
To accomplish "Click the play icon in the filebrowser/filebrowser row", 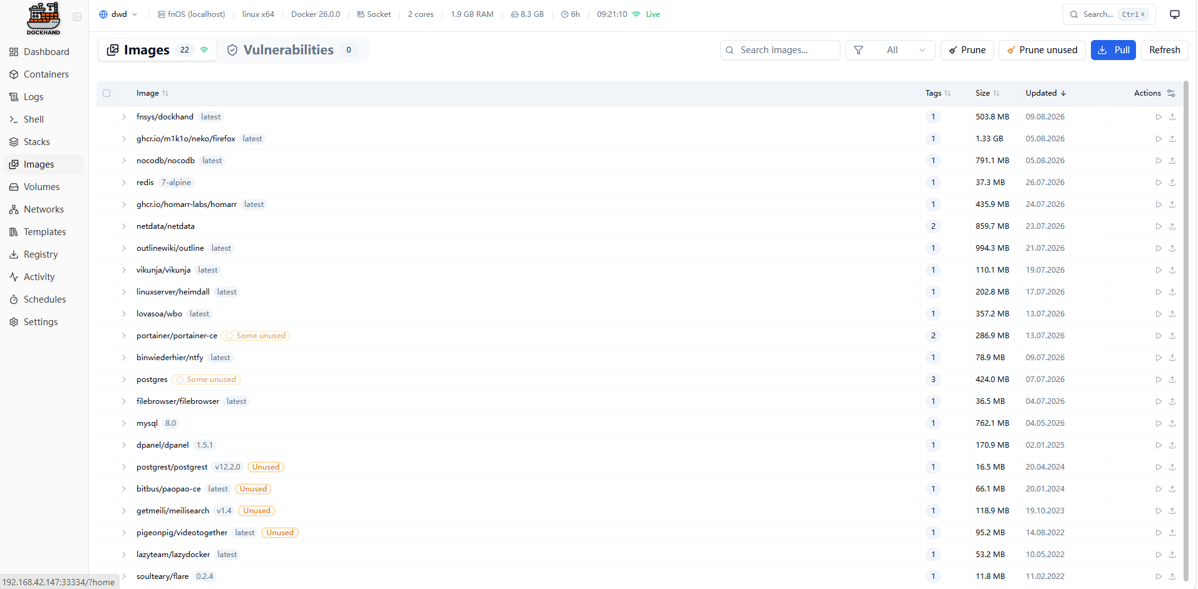I will [x=1159, y=401].
